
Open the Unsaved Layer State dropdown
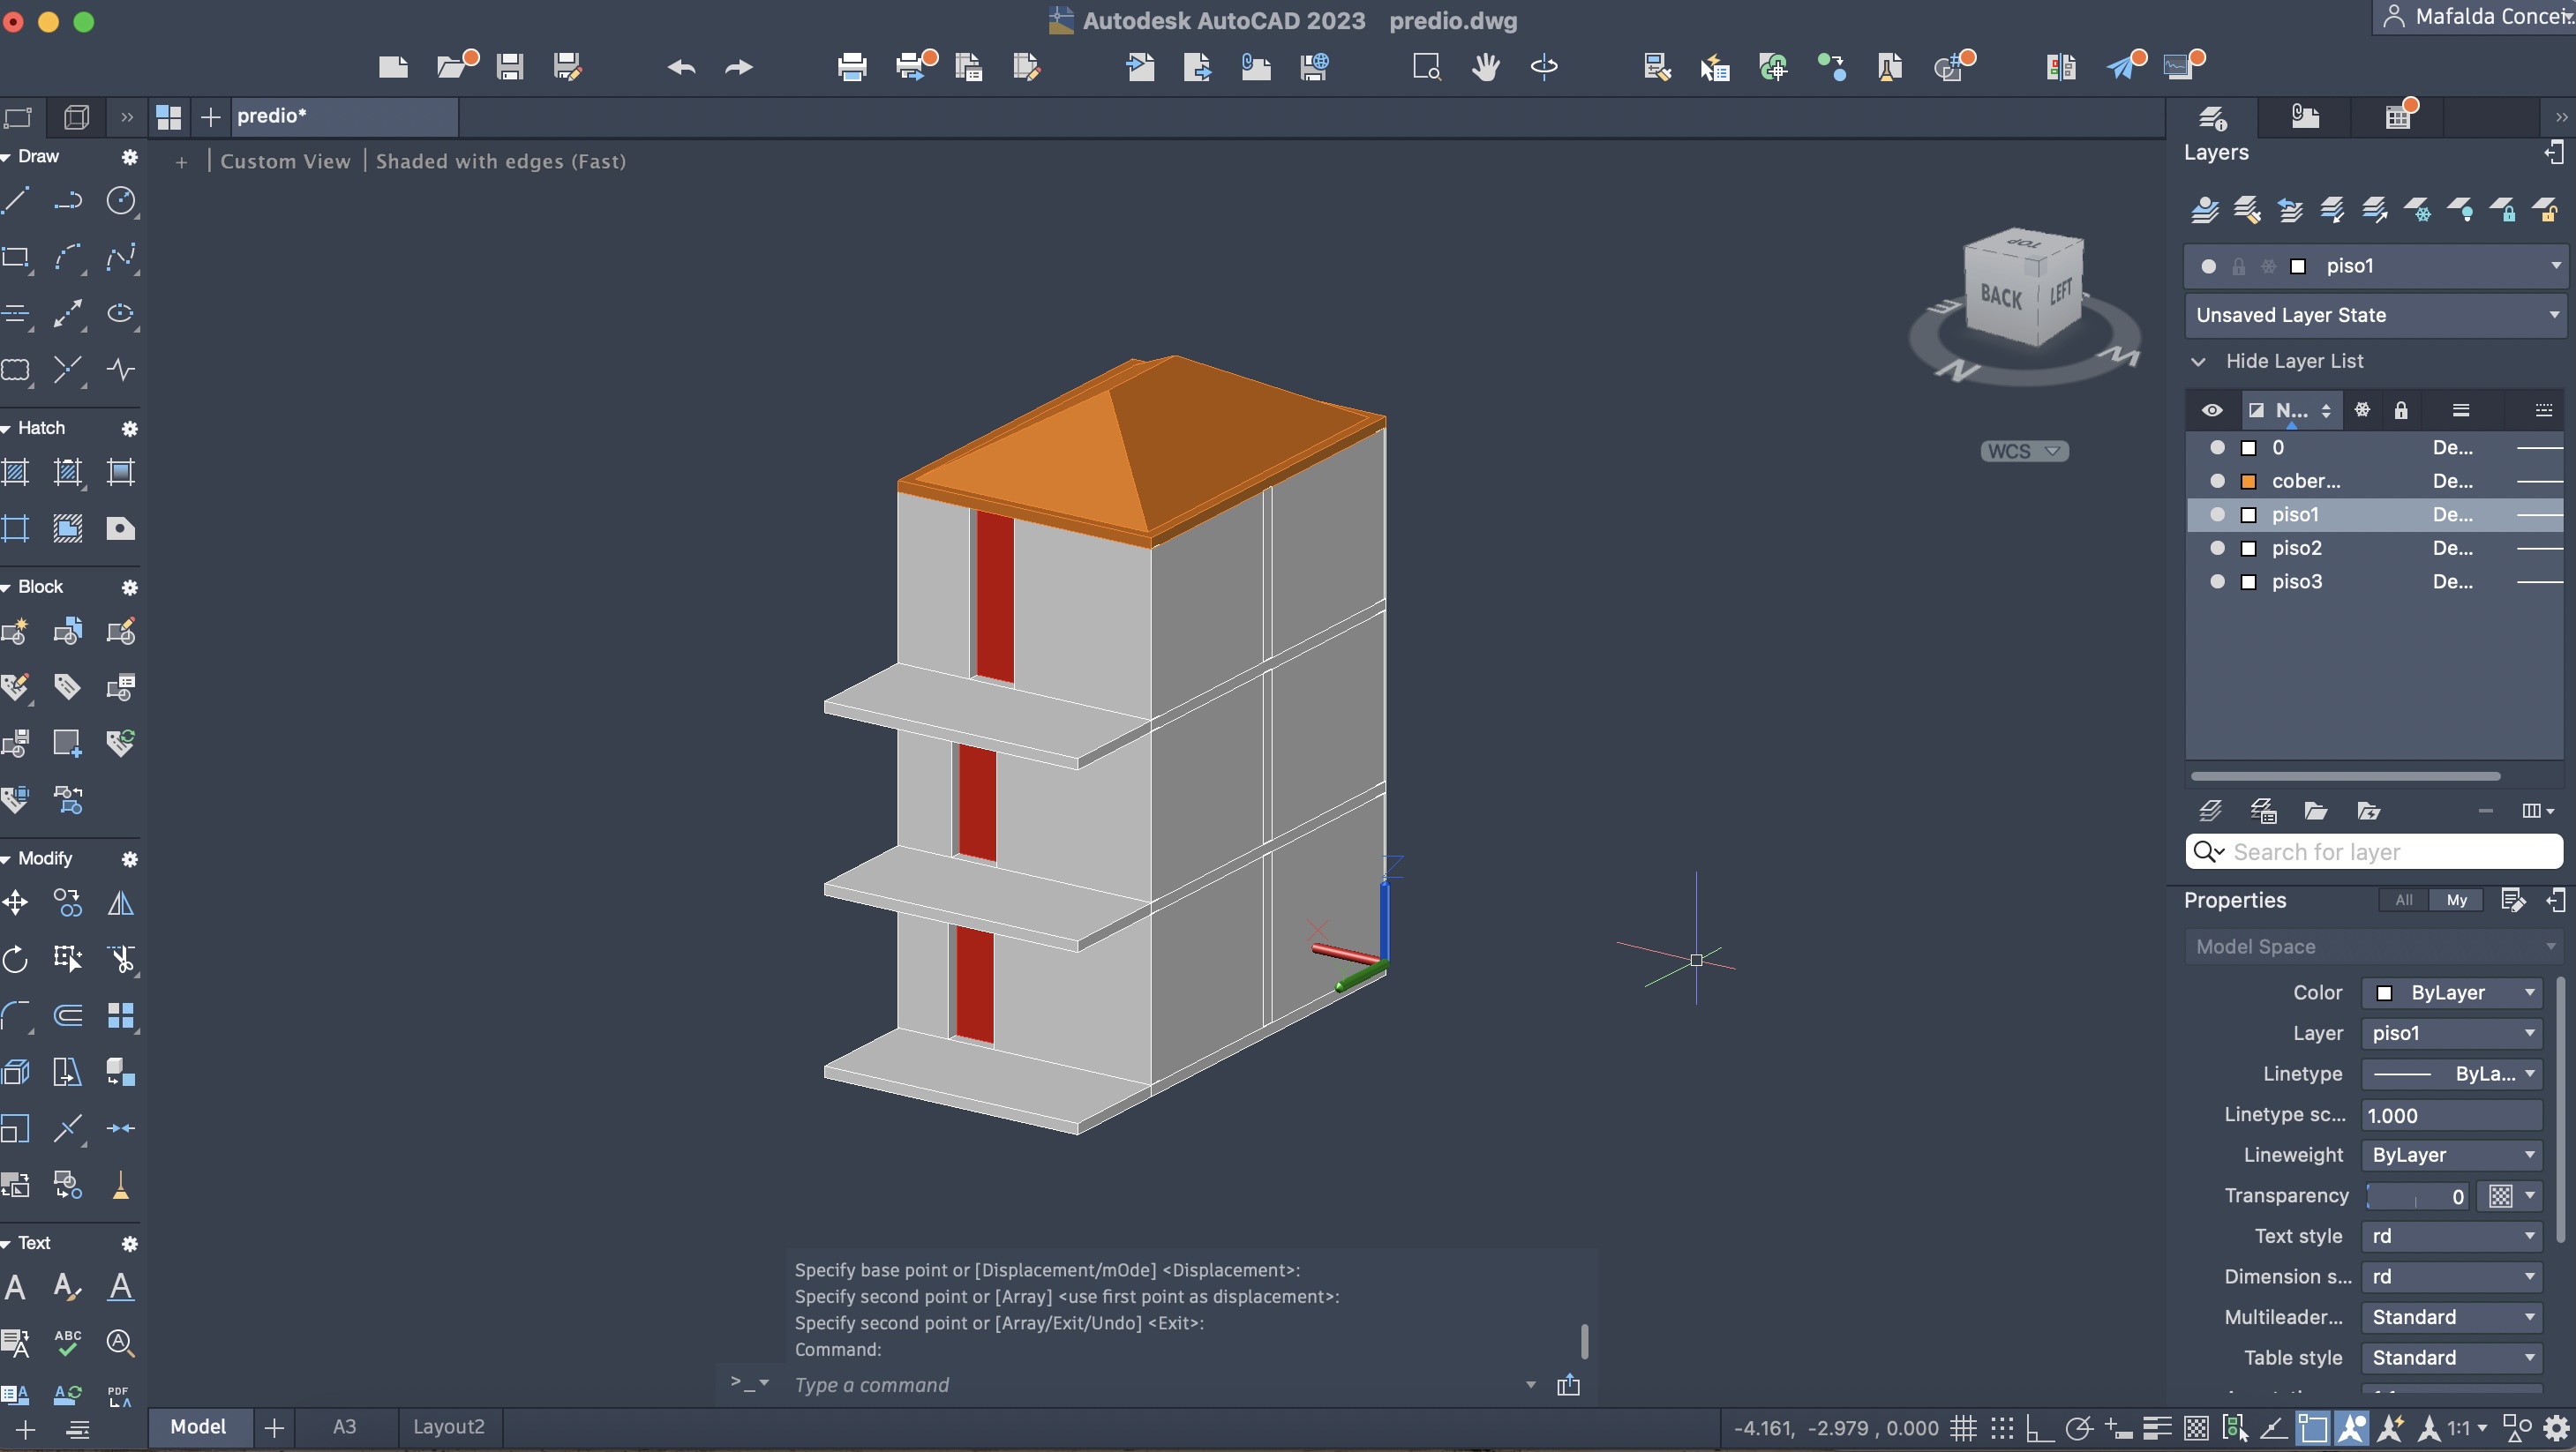point(2374,315)
